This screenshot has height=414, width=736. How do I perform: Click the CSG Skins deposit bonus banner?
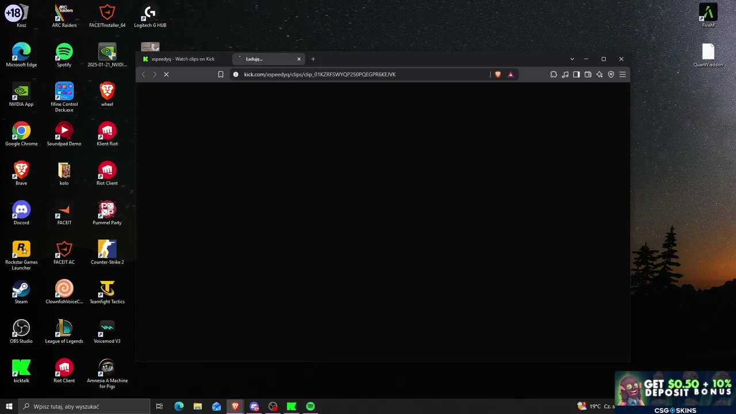(x=675, y=393)
